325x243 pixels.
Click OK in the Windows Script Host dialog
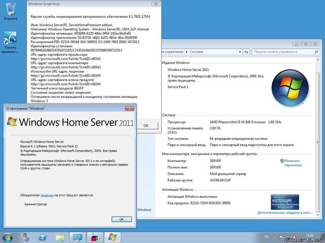[x=146, y=126]
